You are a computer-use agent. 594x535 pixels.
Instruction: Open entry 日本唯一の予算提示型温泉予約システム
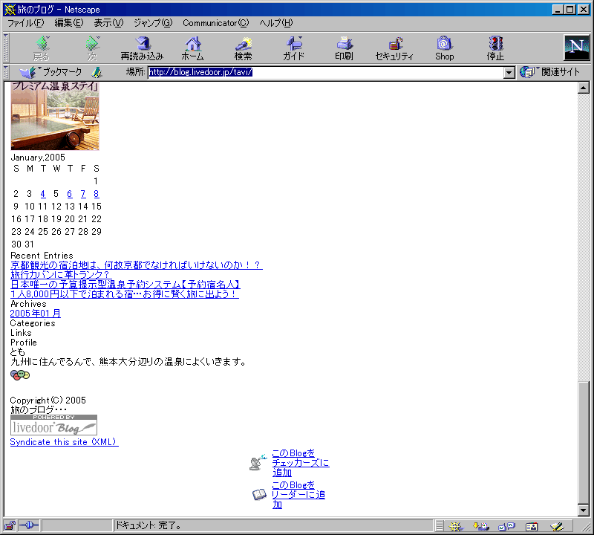tap(125, 285)
